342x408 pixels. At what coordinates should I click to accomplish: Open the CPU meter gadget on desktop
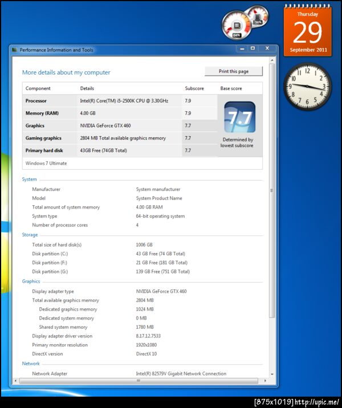[x=237, y=26]
